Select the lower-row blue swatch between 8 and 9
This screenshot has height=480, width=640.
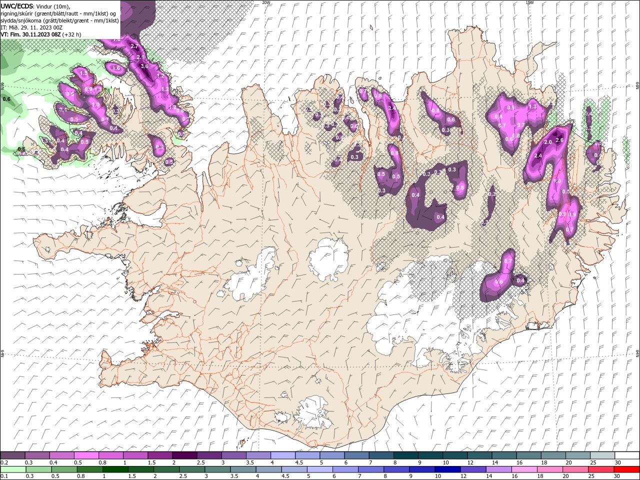(x=396, y=469)
